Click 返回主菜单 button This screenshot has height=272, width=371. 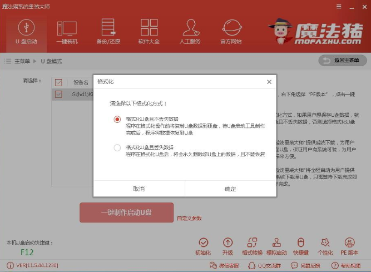[x=343, y=61]
